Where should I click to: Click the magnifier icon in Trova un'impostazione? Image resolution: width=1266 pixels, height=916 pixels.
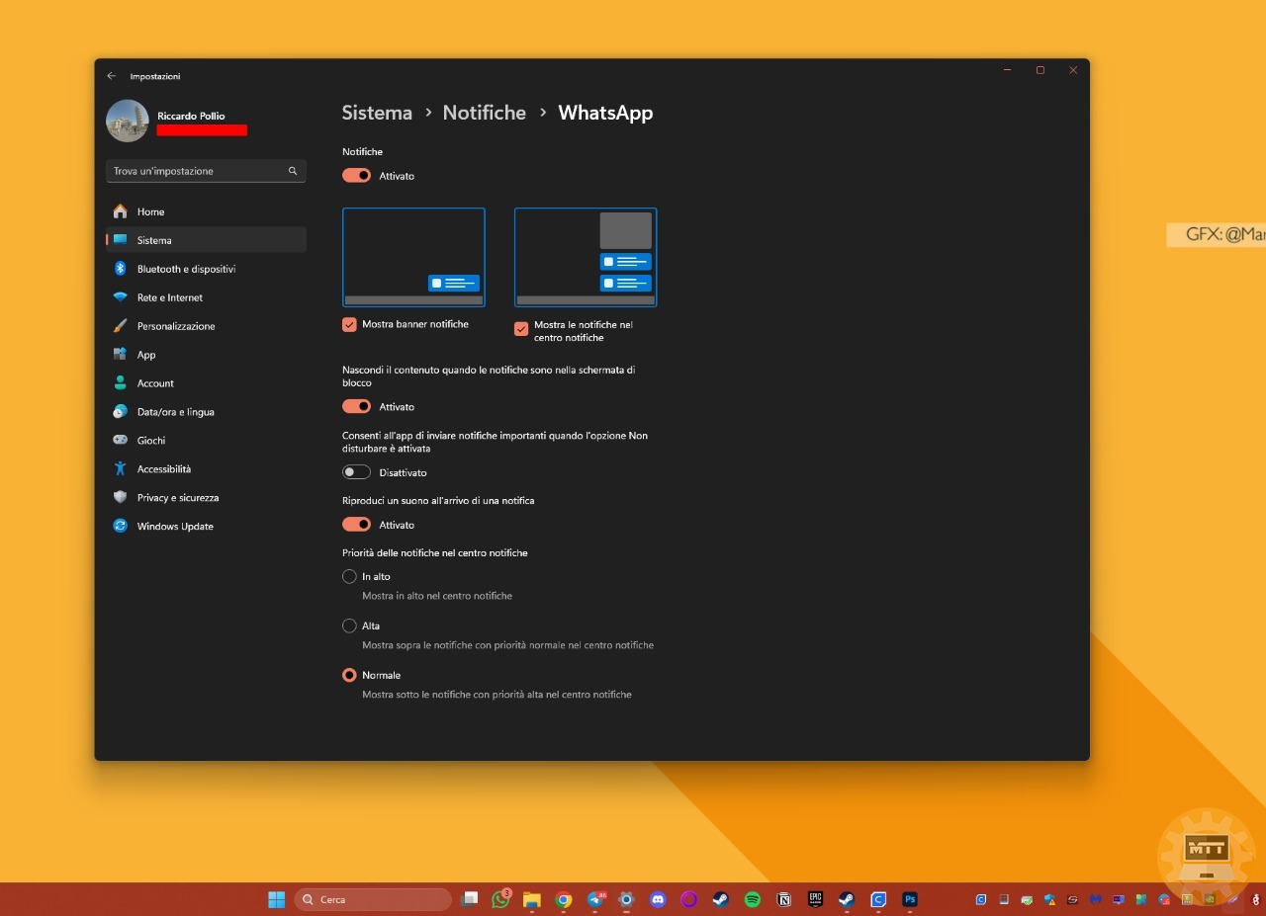(x=293, y=170)
